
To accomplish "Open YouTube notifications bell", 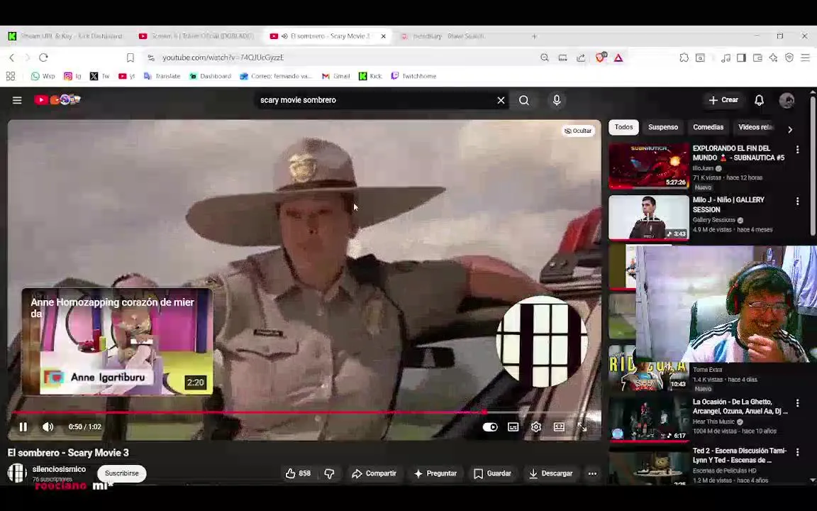I will [x=759, y=100].
